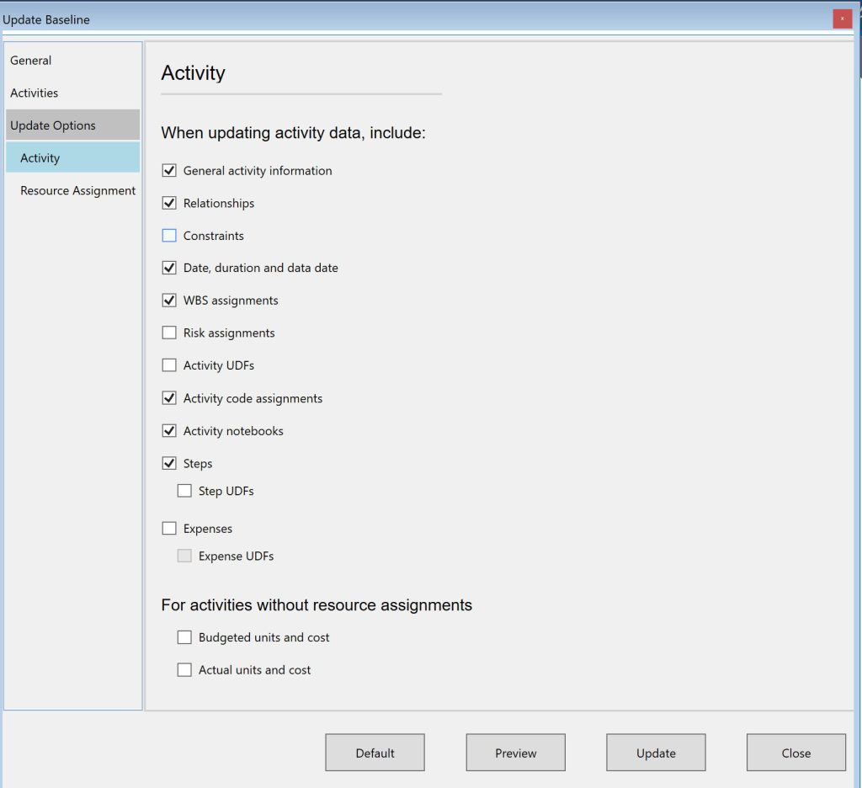The height and width of the screenshot is (788, 862).
Task: Toggle Activity code assignments checkbox
Action: (x=169, y=398)
